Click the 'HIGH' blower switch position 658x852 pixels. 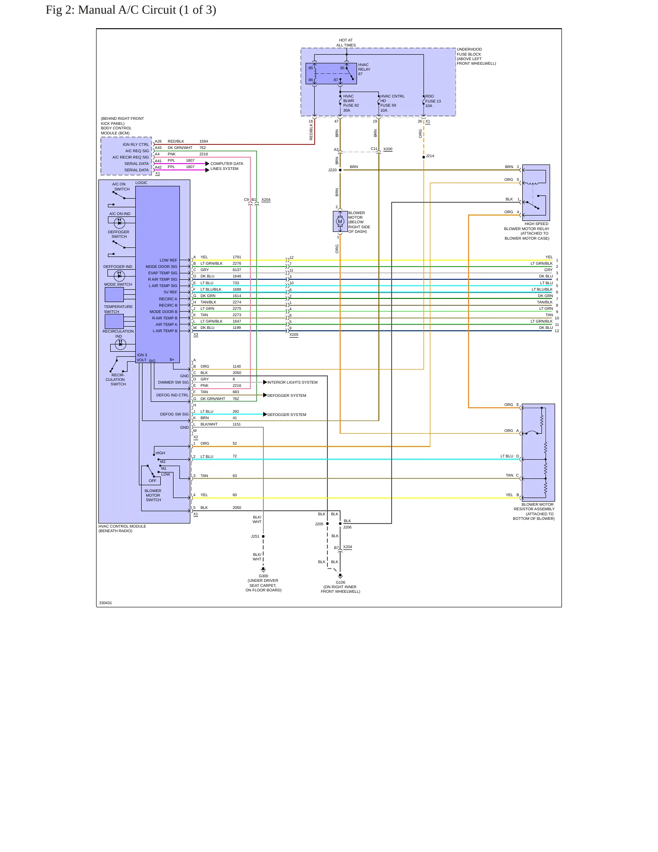[x=160, y=453]
